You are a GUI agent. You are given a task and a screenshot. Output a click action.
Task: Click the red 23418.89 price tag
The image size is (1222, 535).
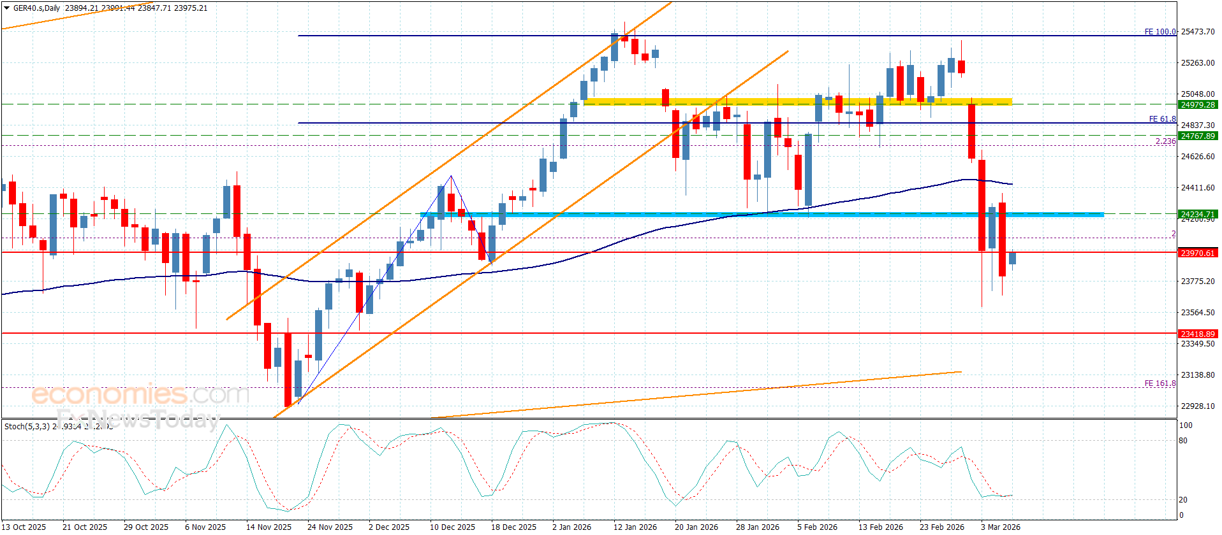(x=1198, y=334)
